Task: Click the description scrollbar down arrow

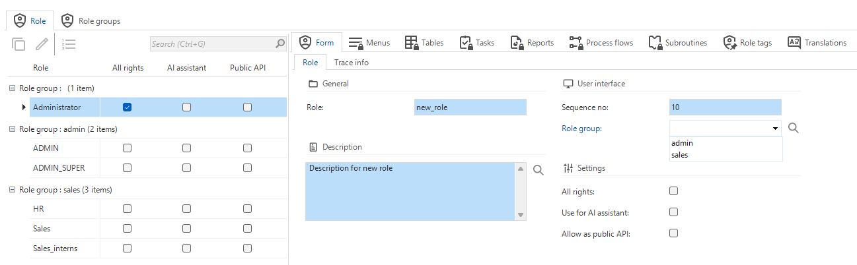Action: (521, 215)
